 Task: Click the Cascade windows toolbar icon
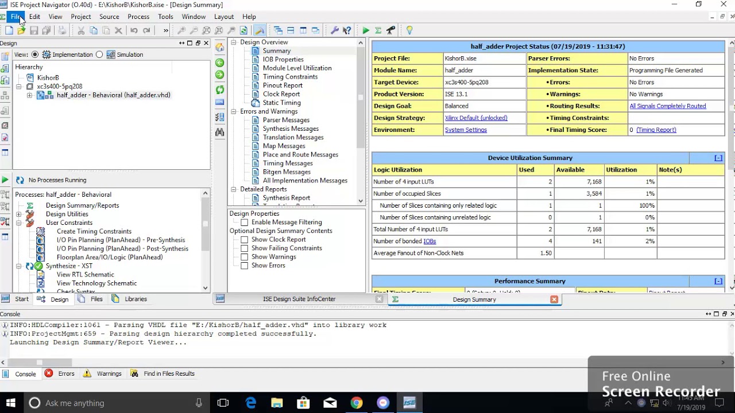pos(278,30)
